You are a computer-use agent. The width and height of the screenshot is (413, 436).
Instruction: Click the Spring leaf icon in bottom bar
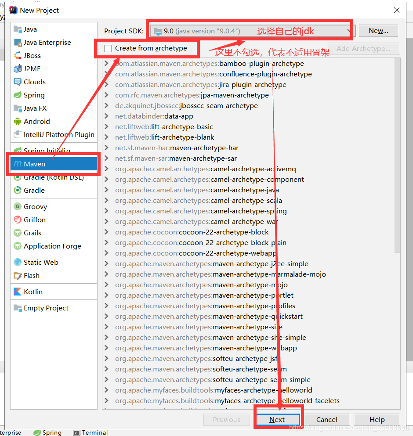pyautogui.click(x=37, y=432)
